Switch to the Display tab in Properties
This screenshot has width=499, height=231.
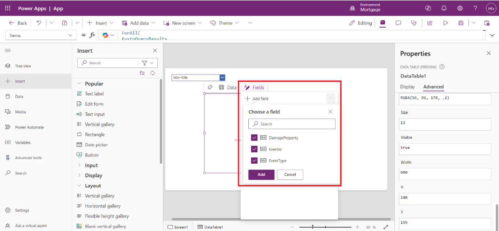pyautogui.click(x=407, y=87)
